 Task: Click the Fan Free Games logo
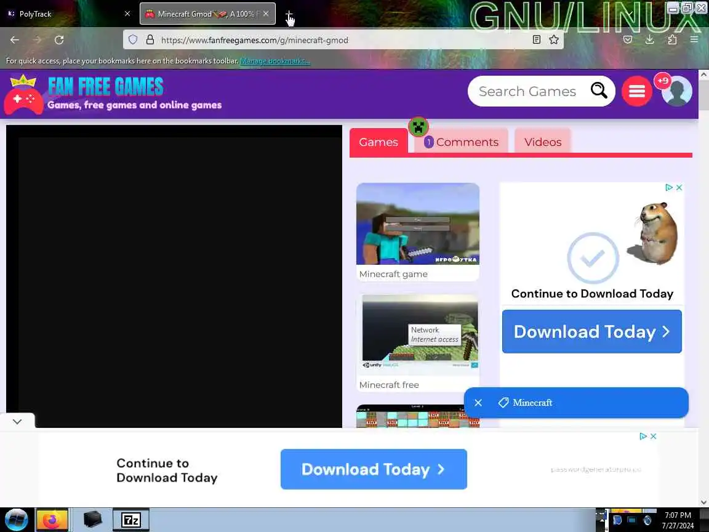113,94
